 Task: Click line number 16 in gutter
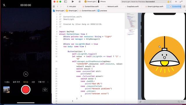coord(56,52)
